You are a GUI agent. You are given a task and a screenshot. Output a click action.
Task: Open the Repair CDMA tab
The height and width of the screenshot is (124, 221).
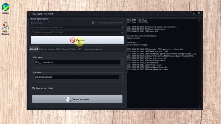pos(69,49)
